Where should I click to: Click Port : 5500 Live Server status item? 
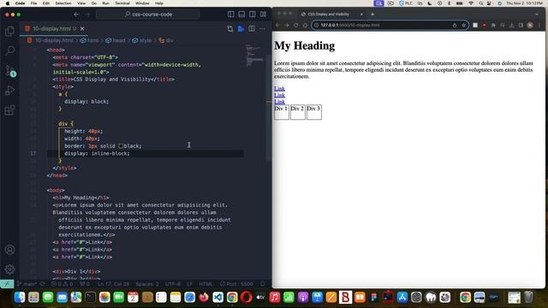point(236,284)
